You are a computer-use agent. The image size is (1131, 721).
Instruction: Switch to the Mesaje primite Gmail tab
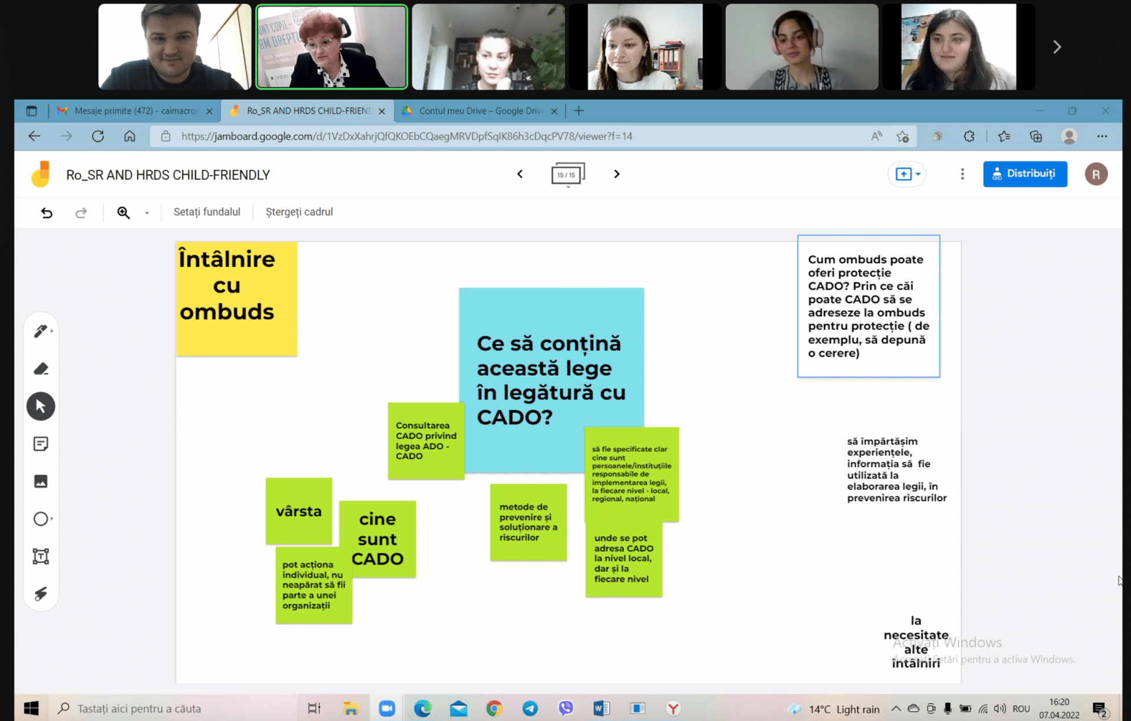135,111
